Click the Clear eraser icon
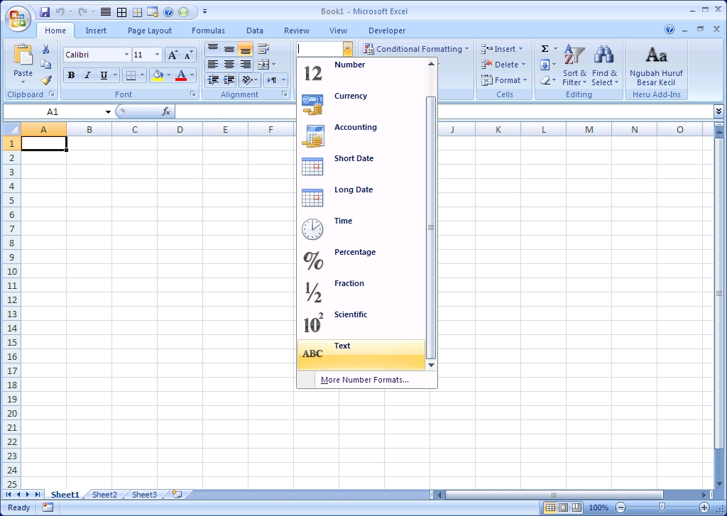Viewport: 727px width, 516px height. tap(545, 80)
